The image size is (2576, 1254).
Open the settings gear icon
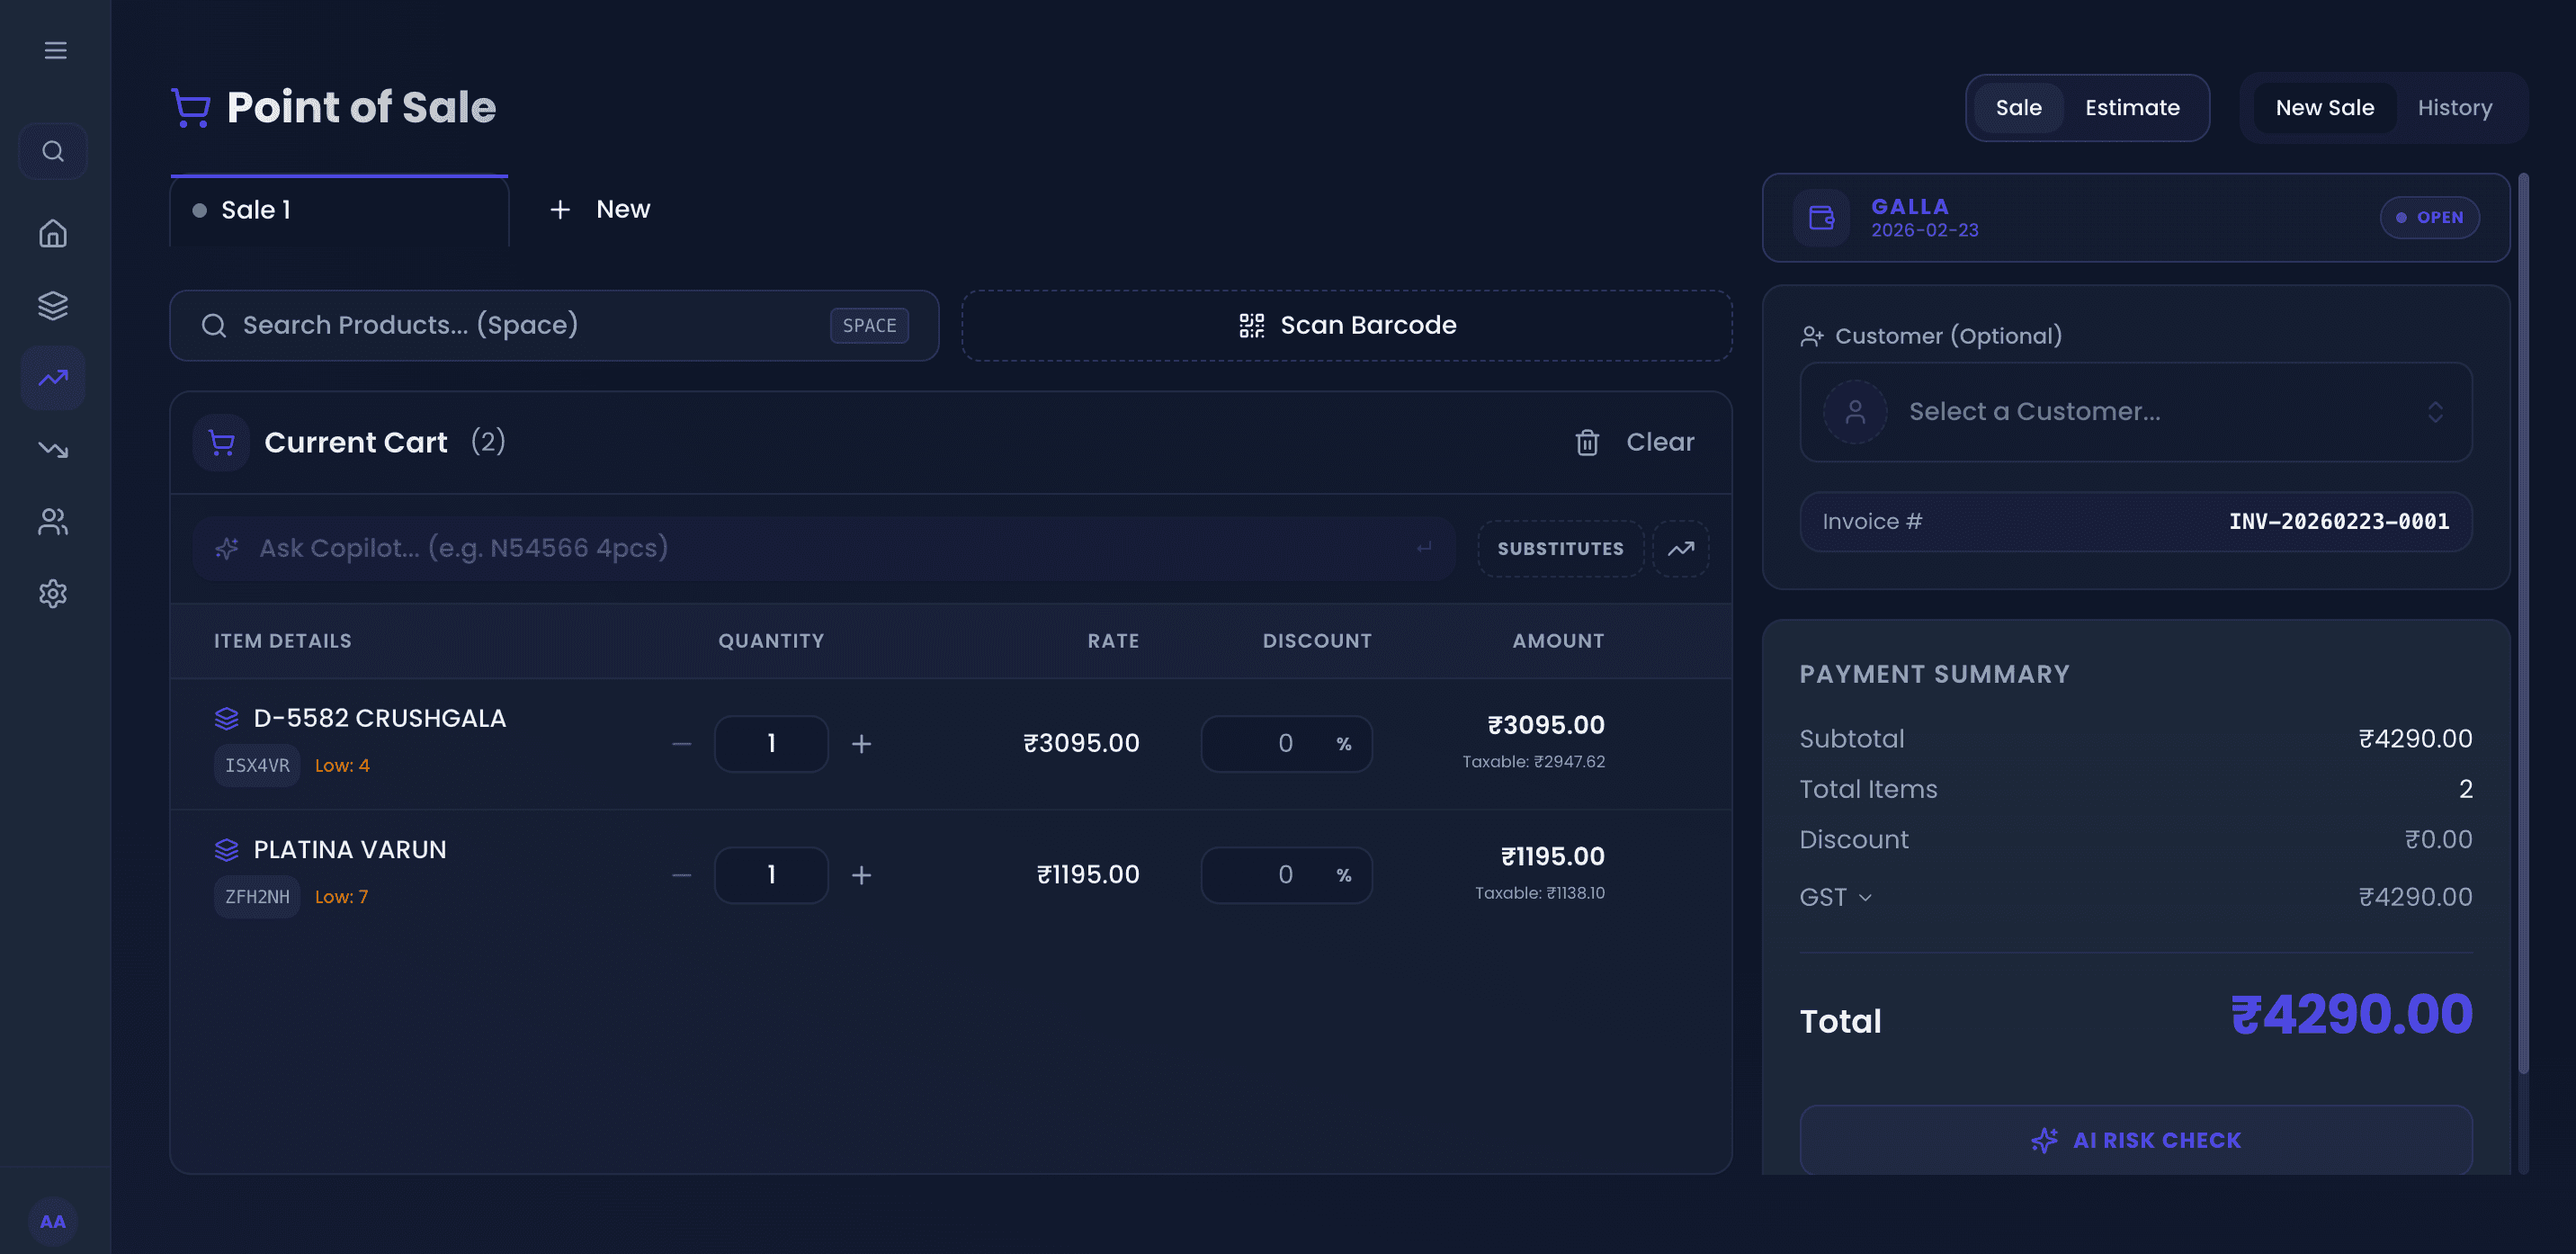coord(53,593)
